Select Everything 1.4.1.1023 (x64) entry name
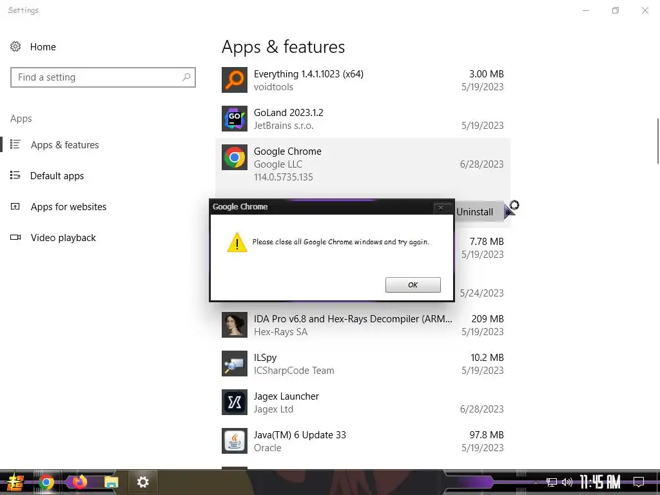The width and height of the screenshot is (660, 495). (309, 74)
